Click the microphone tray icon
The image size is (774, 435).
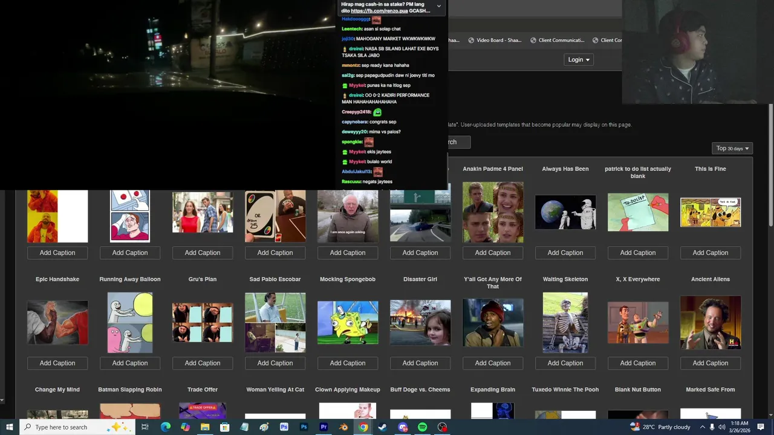(712, 427)
